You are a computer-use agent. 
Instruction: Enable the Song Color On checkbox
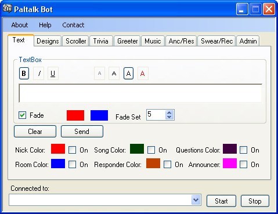[x=151, y=150]
